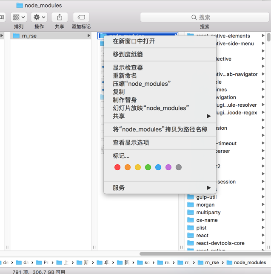Apply the green tag color
271x274 pixels.
[x=148, y=167]
